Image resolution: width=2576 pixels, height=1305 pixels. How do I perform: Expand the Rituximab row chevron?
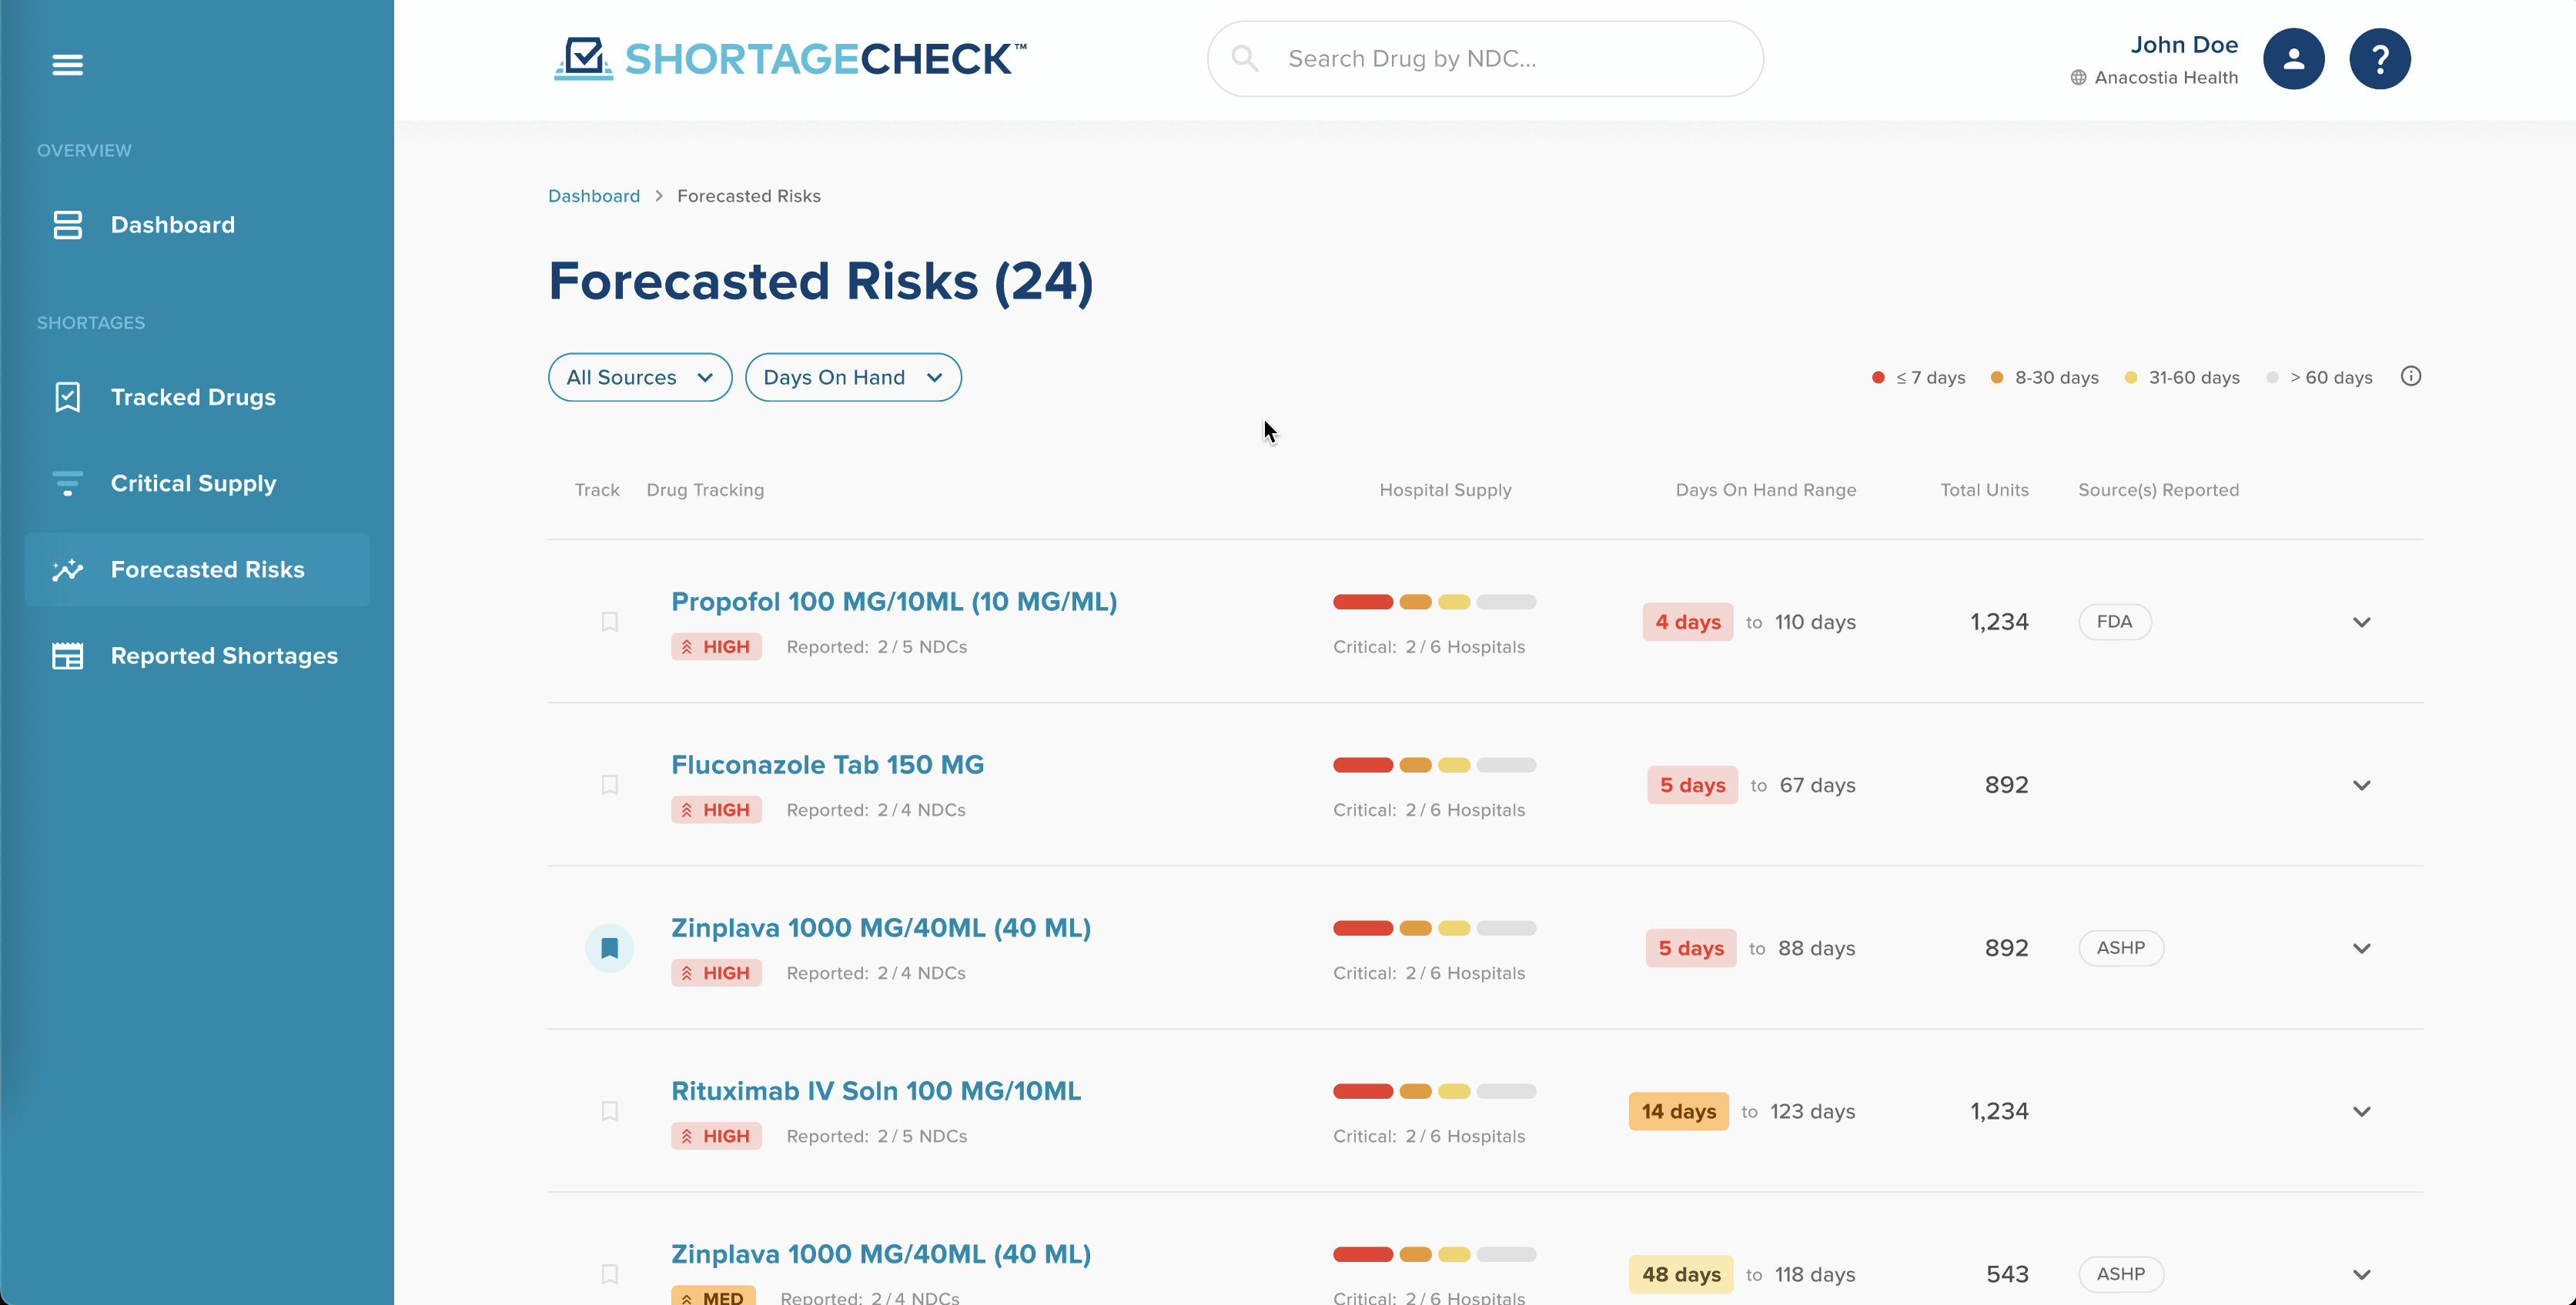[x=2361, y=1110]
